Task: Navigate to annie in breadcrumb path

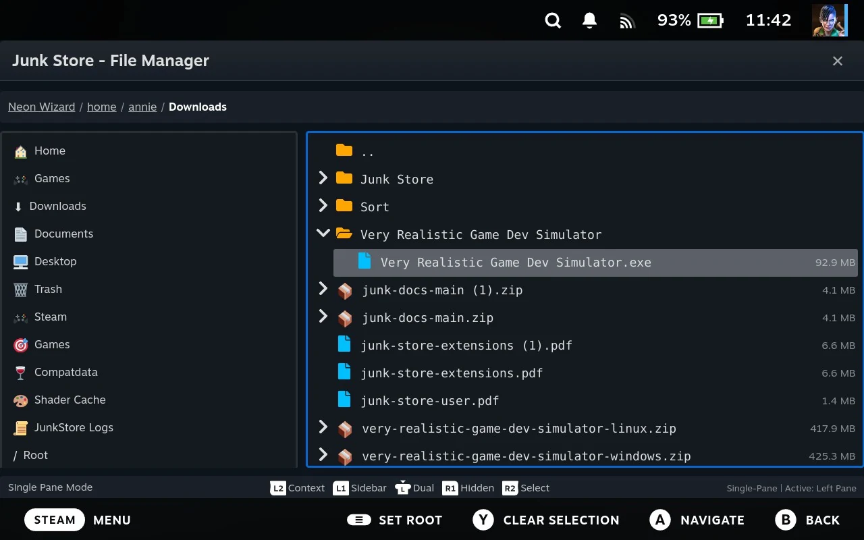Action: click(x=142, y=107)
